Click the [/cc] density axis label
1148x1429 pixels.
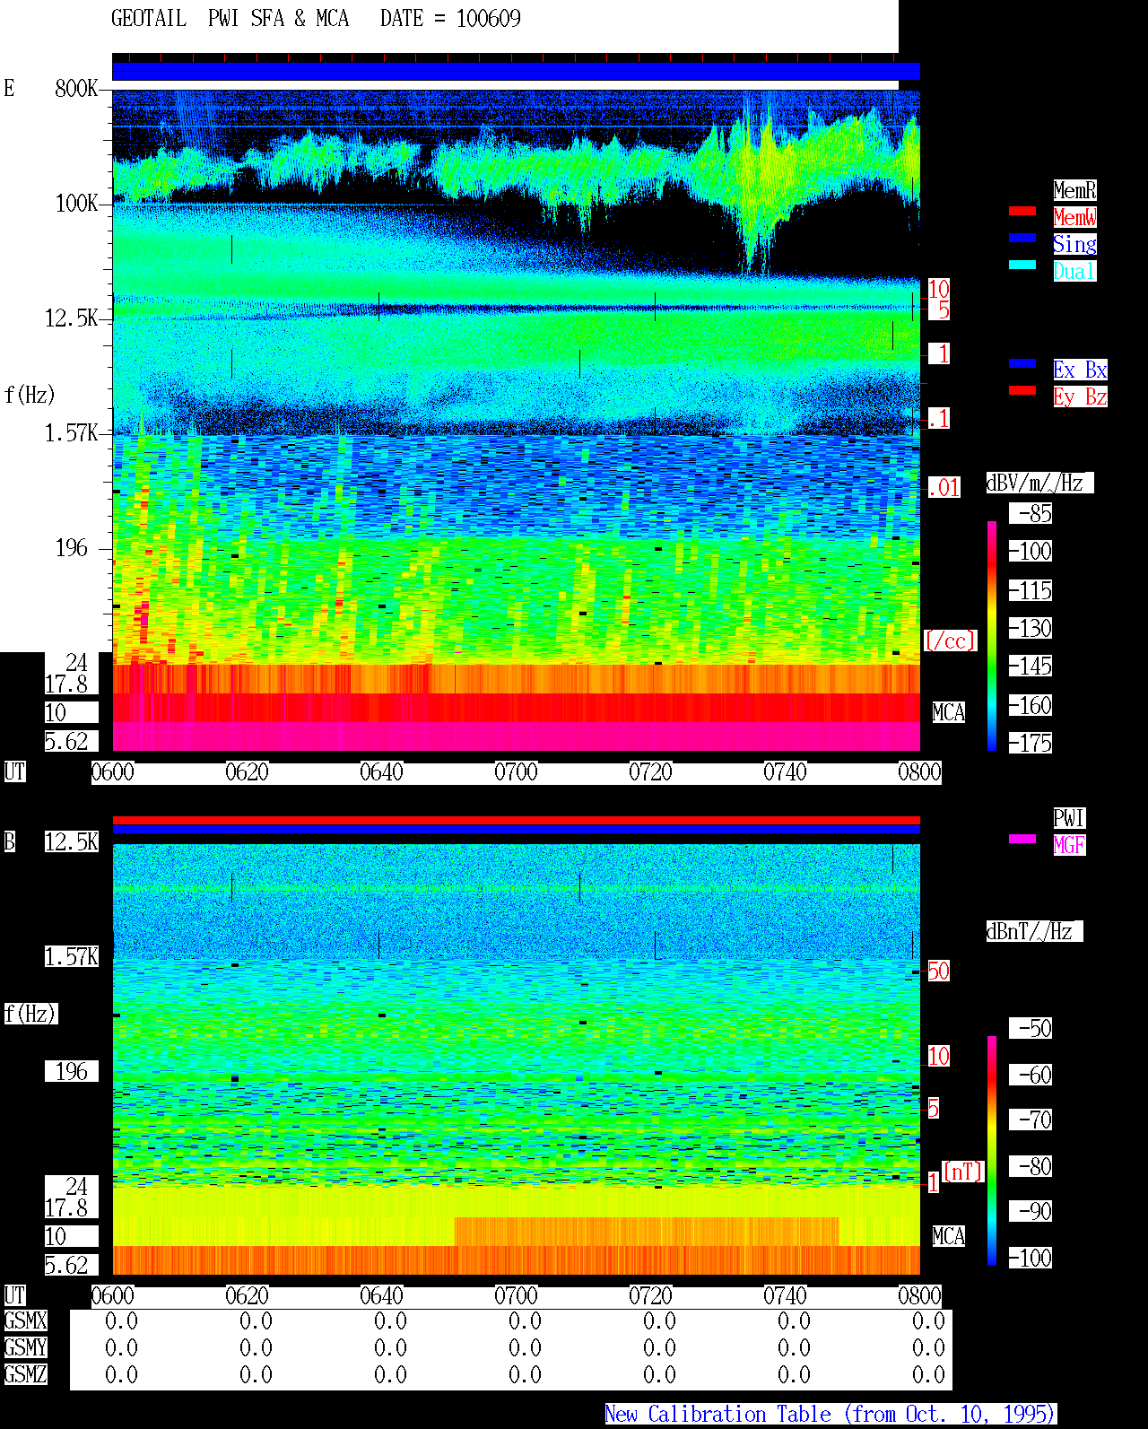[950, 640]
